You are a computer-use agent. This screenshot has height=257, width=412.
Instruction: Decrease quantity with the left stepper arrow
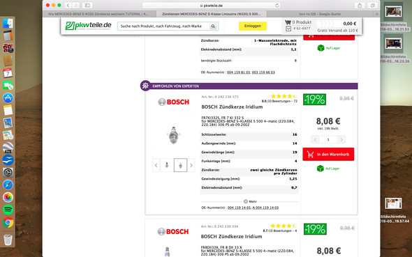pyautogui.click(x=315, y=139)
